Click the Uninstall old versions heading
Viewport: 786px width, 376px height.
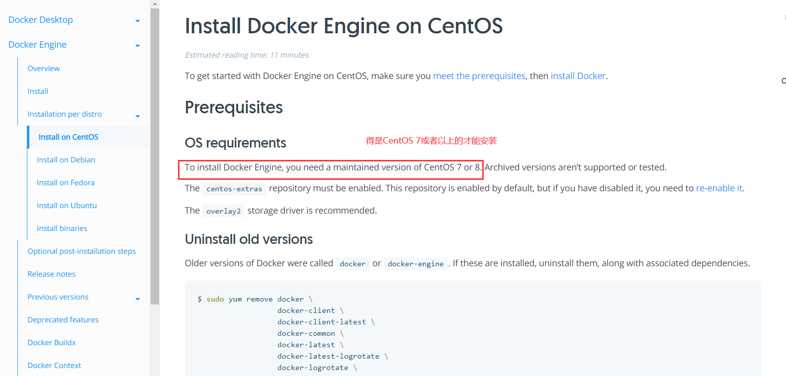[249, 239]
